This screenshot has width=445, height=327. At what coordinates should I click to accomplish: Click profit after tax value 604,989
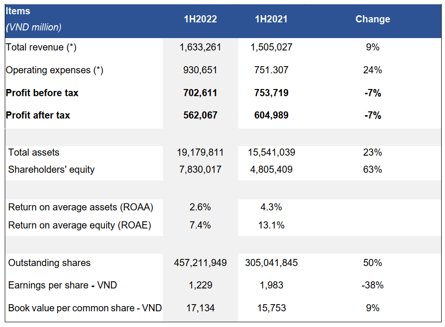click(271, 115)
